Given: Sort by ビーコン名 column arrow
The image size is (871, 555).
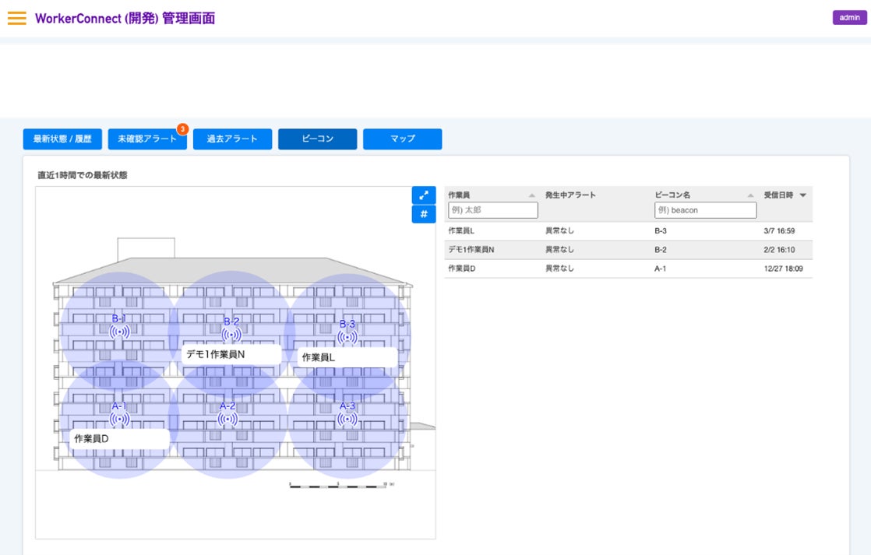Looking at the screenshot, I should click(x=750, y=195).
